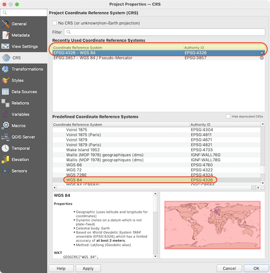Select WGS 72BE row
The width and height of the screenshot is (270, 273).
coord(157,175)
